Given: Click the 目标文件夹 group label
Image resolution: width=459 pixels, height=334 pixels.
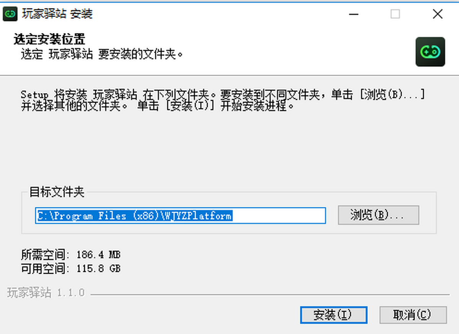Looking at the screenshot, I should pos(57,192).
